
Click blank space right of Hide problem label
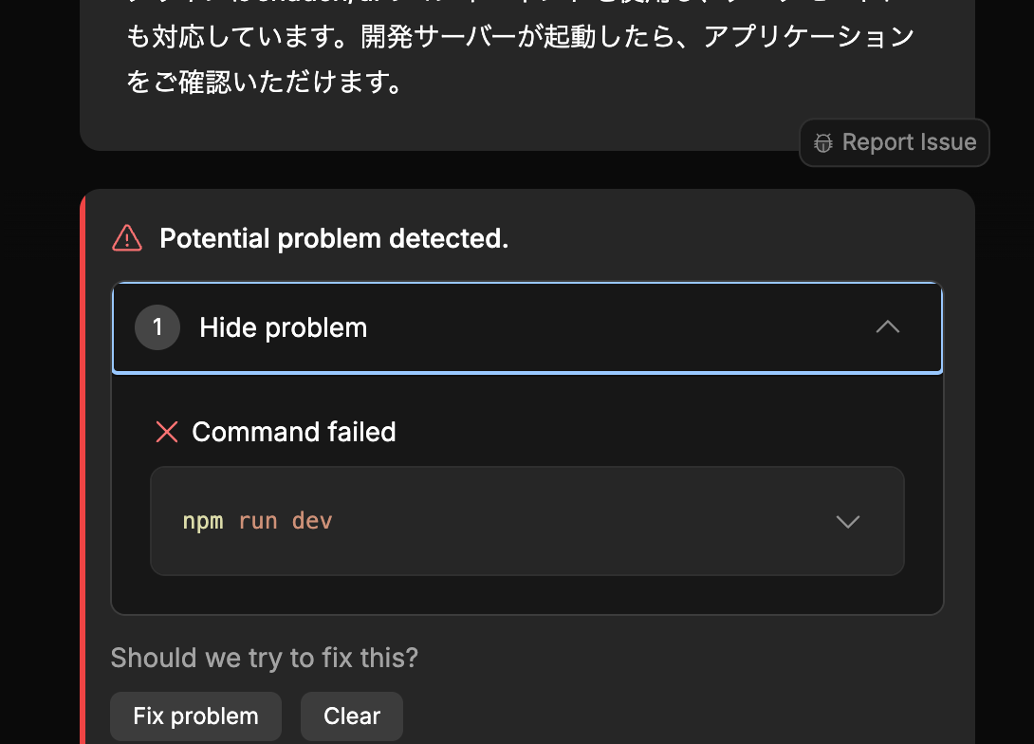(617, 328)
